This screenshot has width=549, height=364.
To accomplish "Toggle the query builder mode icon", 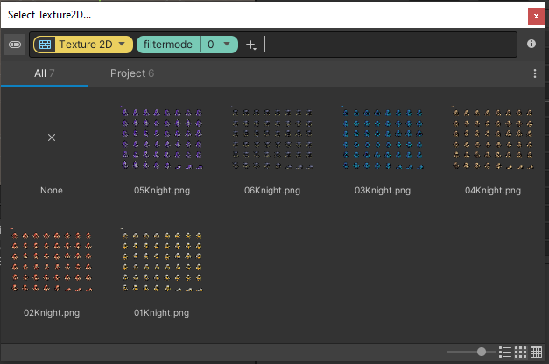I will [15, 45].
